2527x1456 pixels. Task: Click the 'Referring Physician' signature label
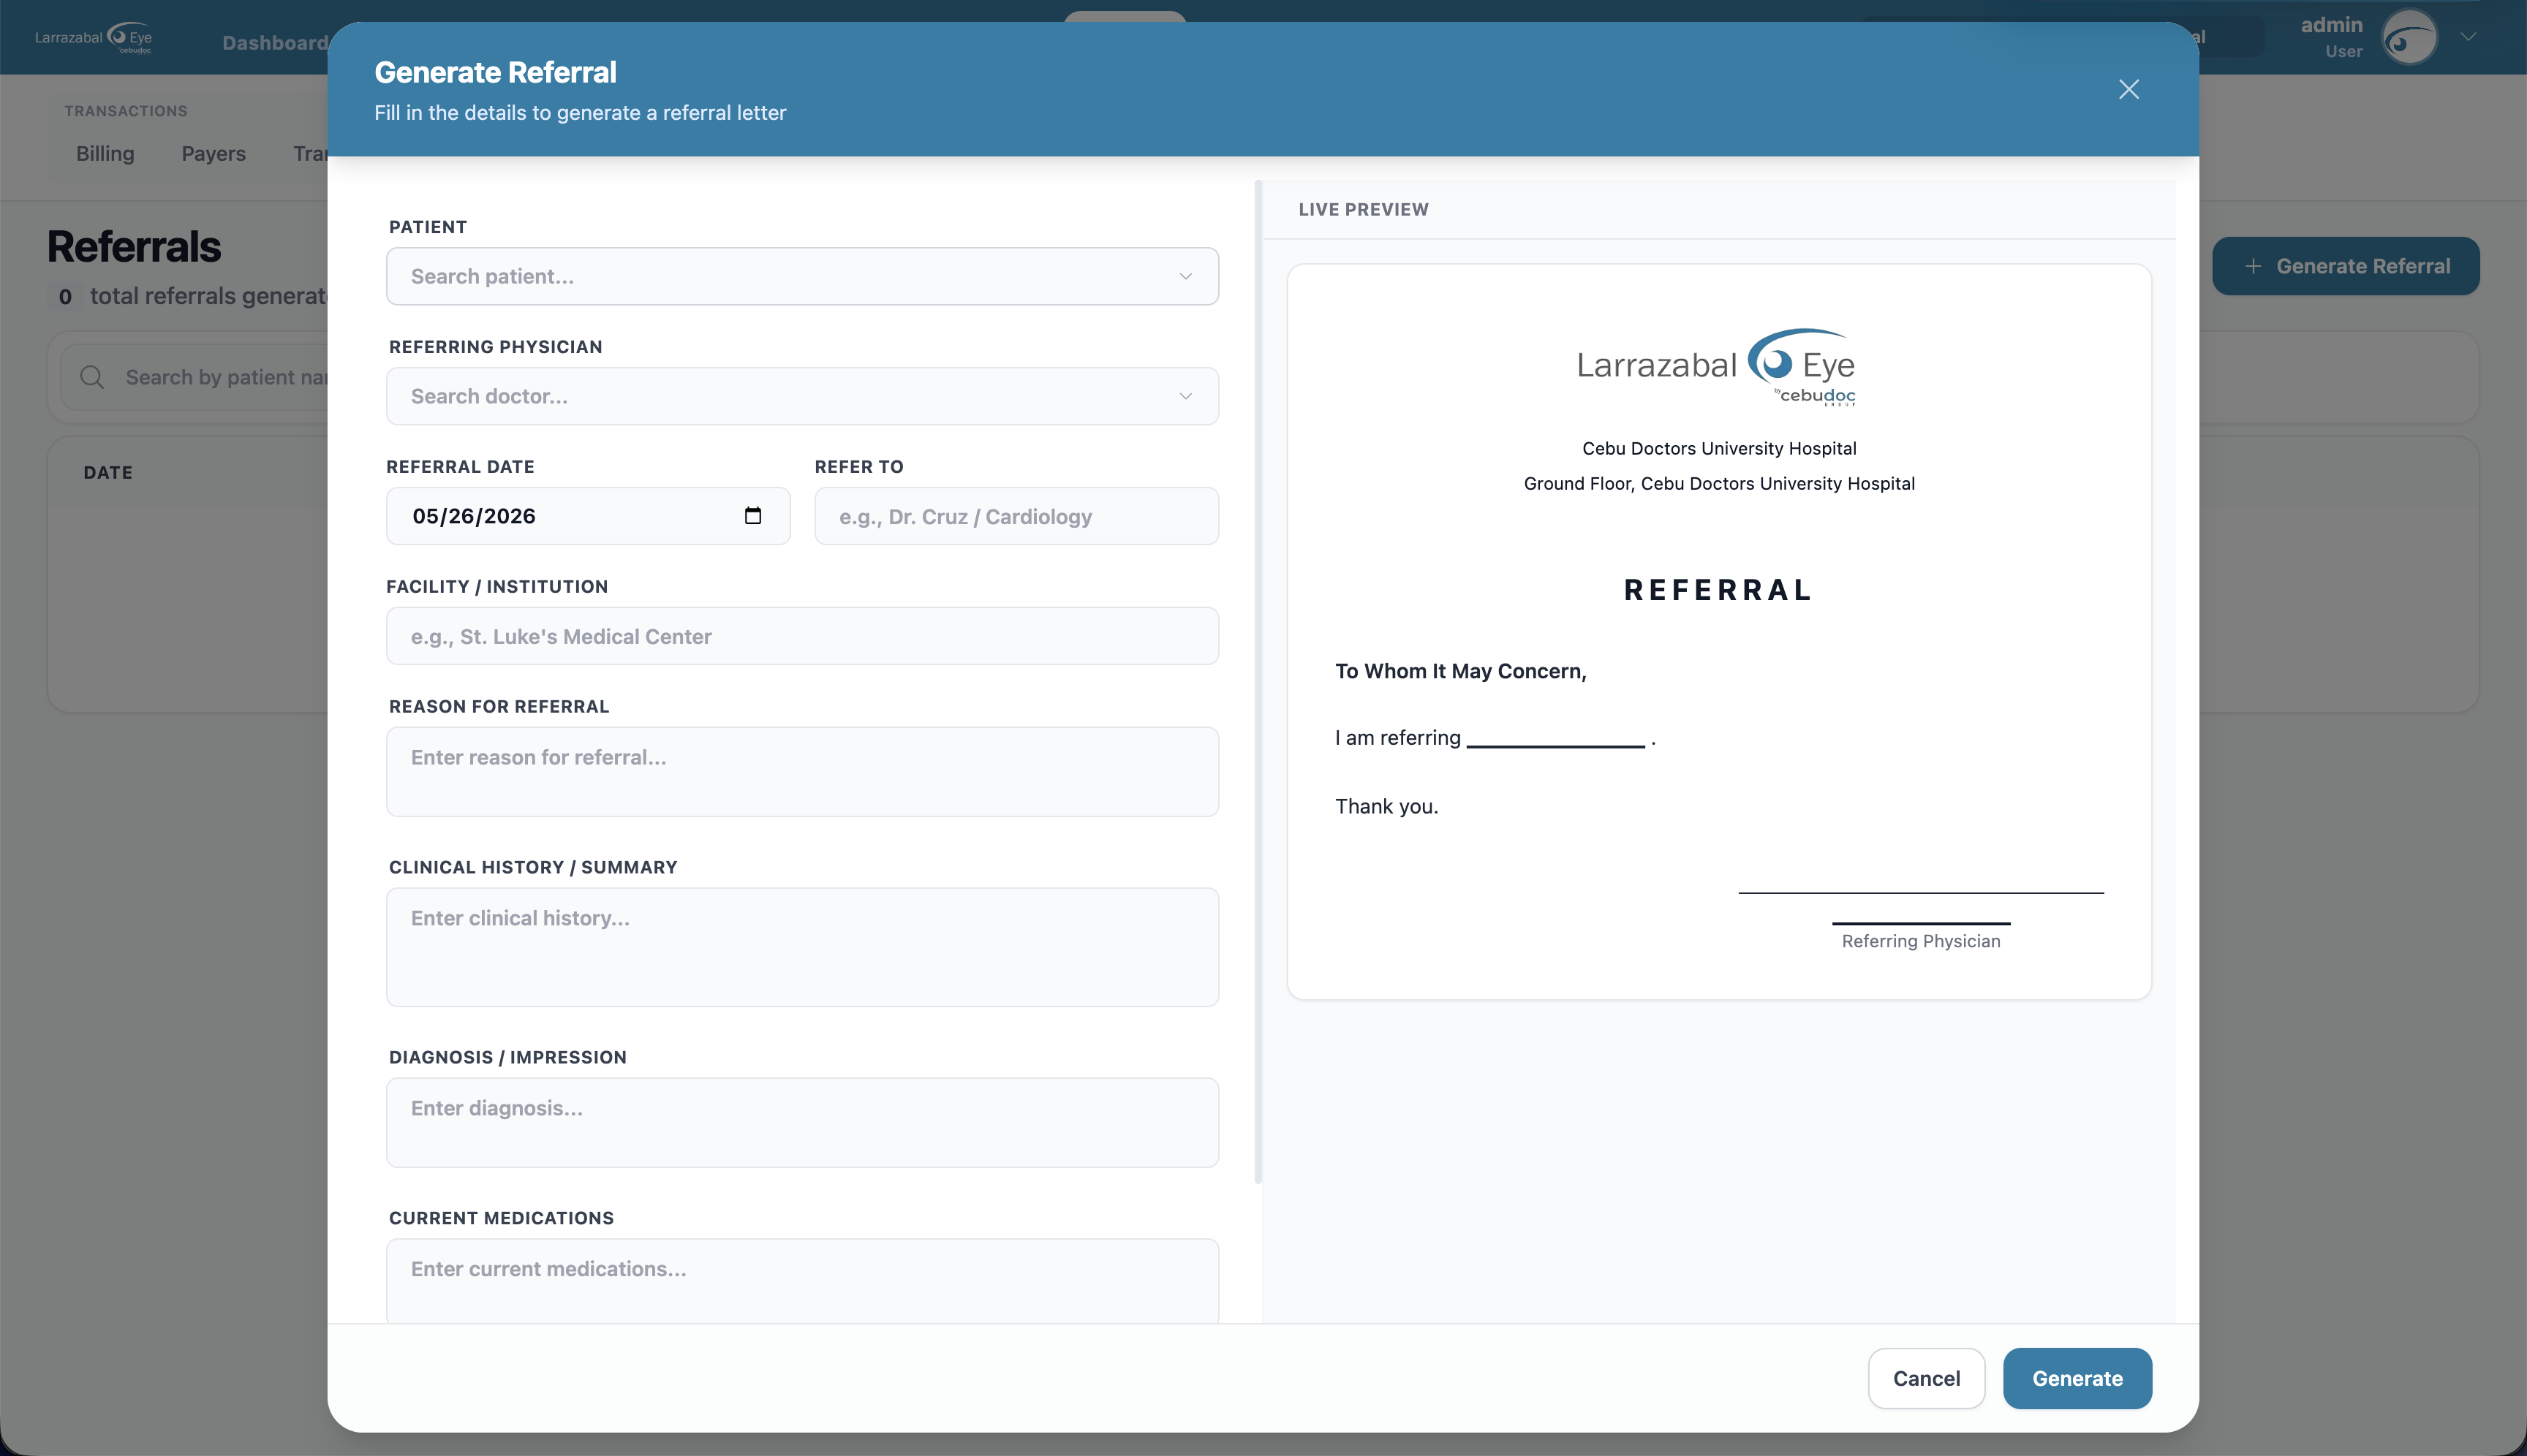[1921, 941]
